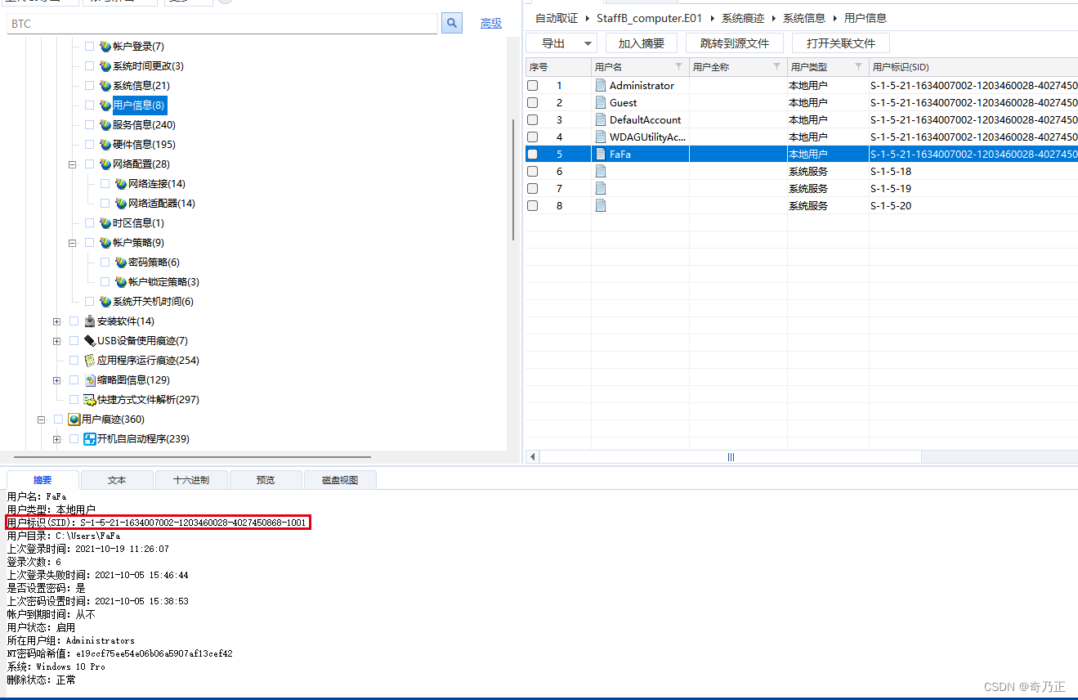Click the blue search magnifier button
Screen dimensions: 1078x700
tap(452, 23)
